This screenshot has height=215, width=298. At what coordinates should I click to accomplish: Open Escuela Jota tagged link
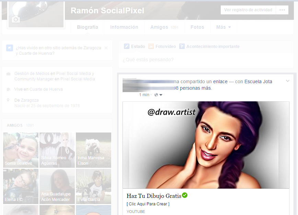[x=258, y=81]
